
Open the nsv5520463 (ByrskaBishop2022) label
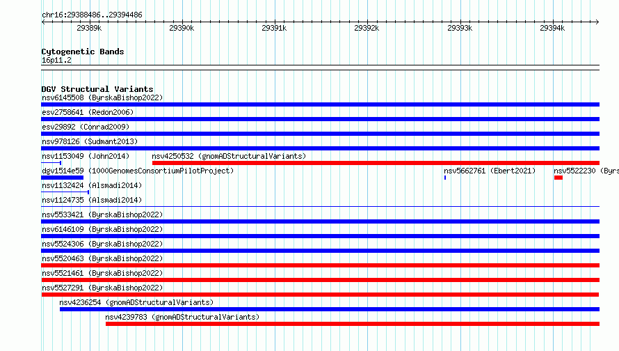pos(102,258)
